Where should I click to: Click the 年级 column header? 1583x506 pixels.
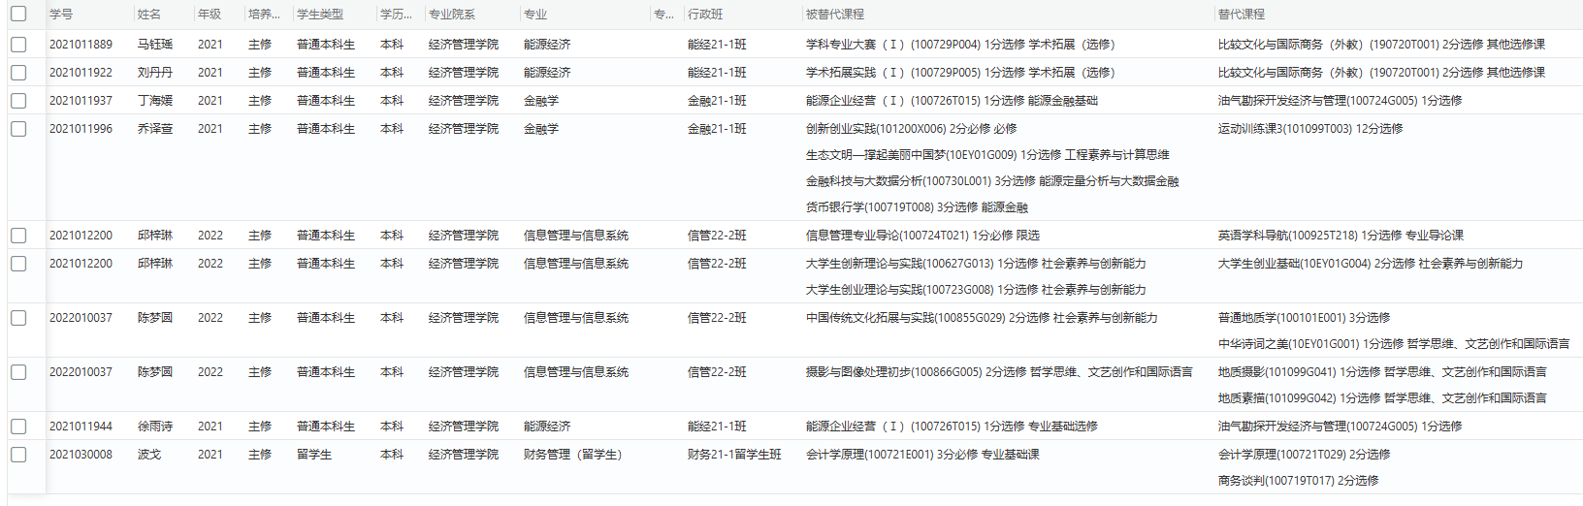(x=210, y=15)
